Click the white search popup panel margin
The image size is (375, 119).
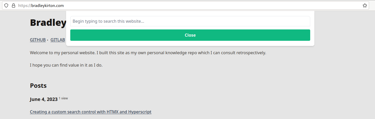[x=190, y=43]
